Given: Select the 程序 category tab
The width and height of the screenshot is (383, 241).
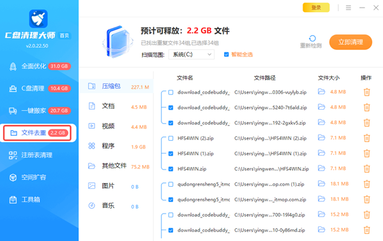Looking at the screenshot, I should 117,146.
